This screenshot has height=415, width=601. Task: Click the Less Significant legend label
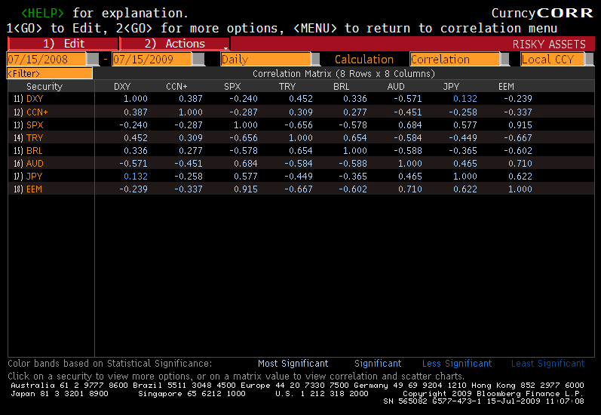(x=457, y=364)
